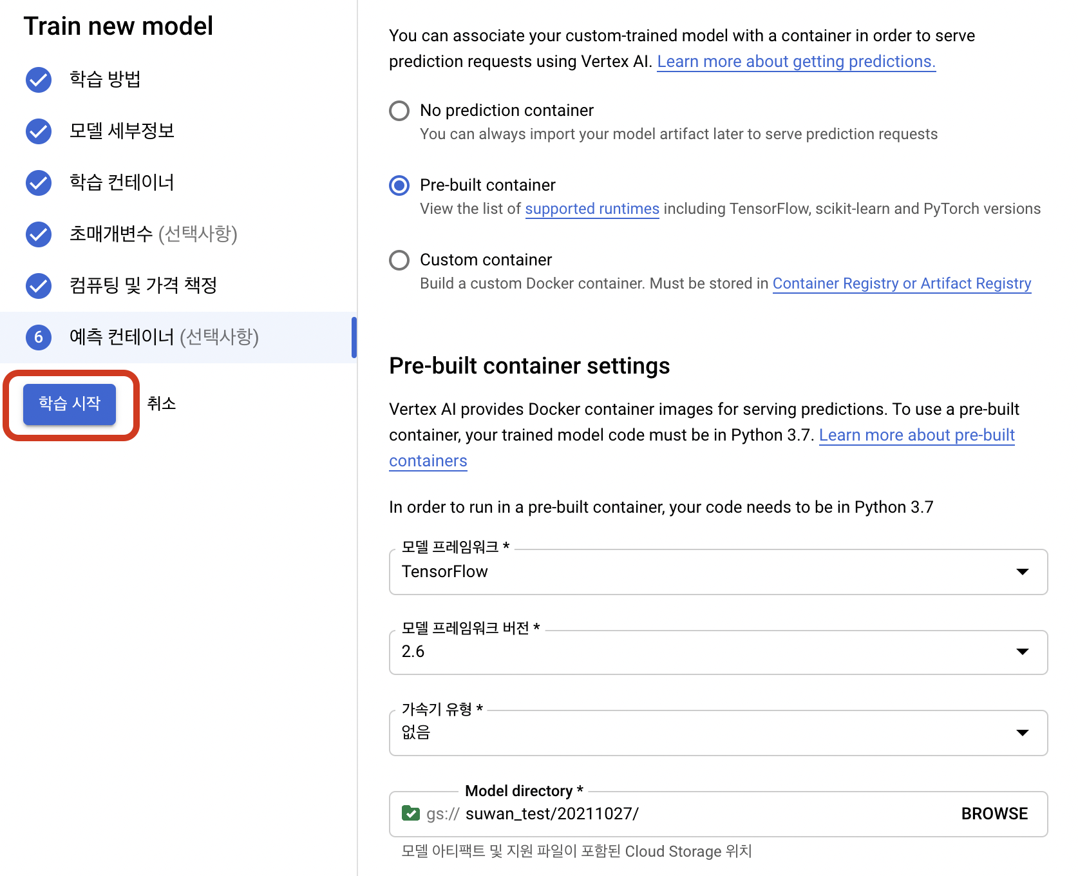Expand the 모델 프레임워크 버전 2.6 dropdown
The width and height of the screenshot is (1078, 876).
718,652
